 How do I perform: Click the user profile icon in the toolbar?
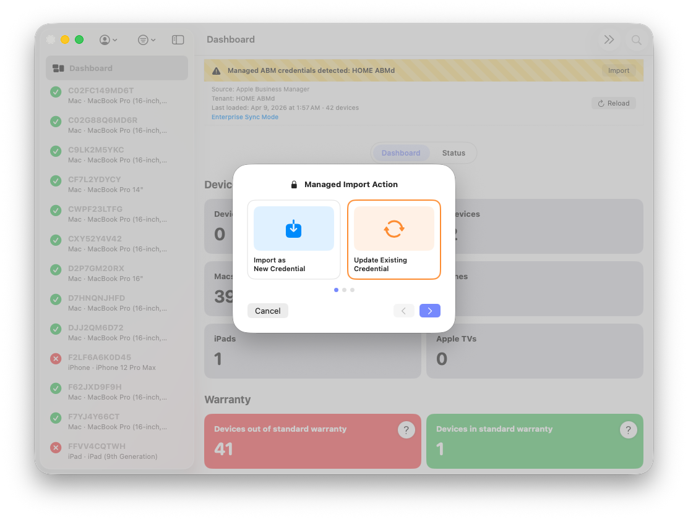click(x=105, y=39)
